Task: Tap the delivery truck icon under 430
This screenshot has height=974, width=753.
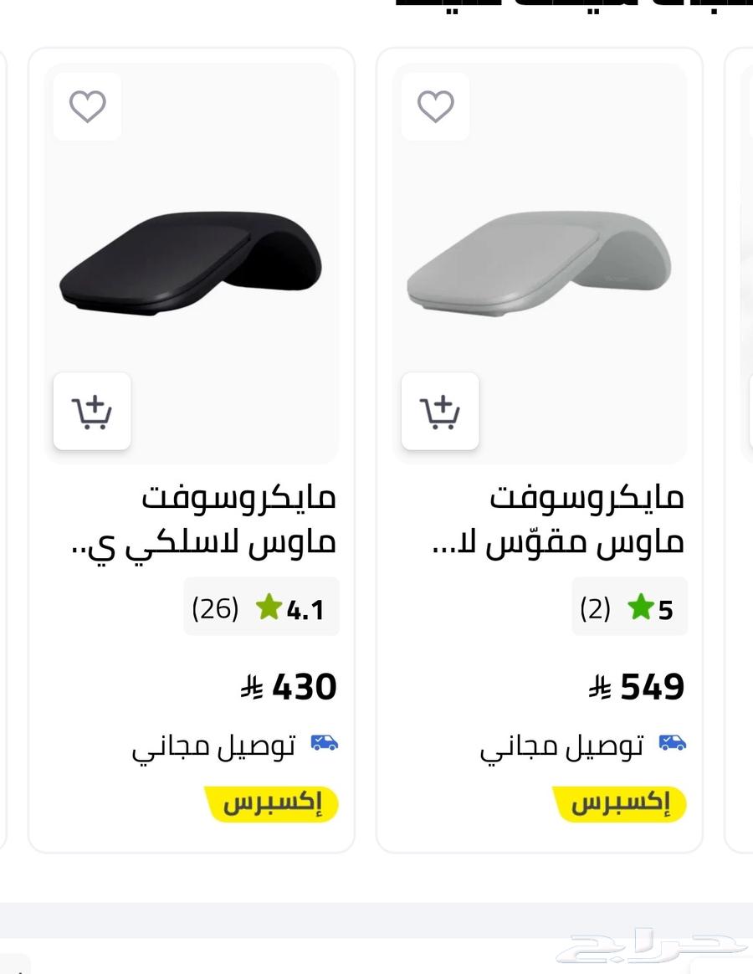Action: click(325, 742)
